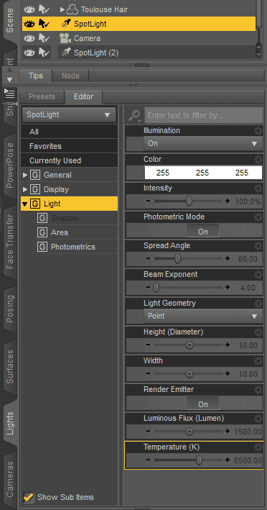The width and height of the screenshot is (267, 510).
Task: Open Light Geometry gear settings
Action: 258,304
